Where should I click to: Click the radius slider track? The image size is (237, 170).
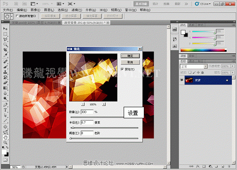[x=104, y=128]
